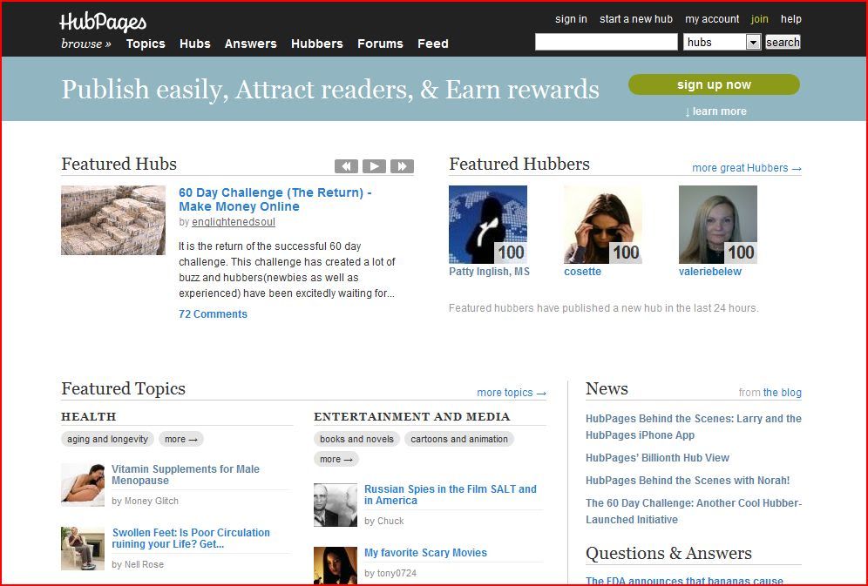Click the Swollen Feet article thumbnail
This screenshot has height=586, width=868.
click(x=83, y=549)
